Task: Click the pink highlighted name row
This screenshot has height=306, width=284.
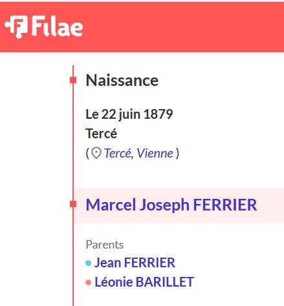Action: click(179, 205)
